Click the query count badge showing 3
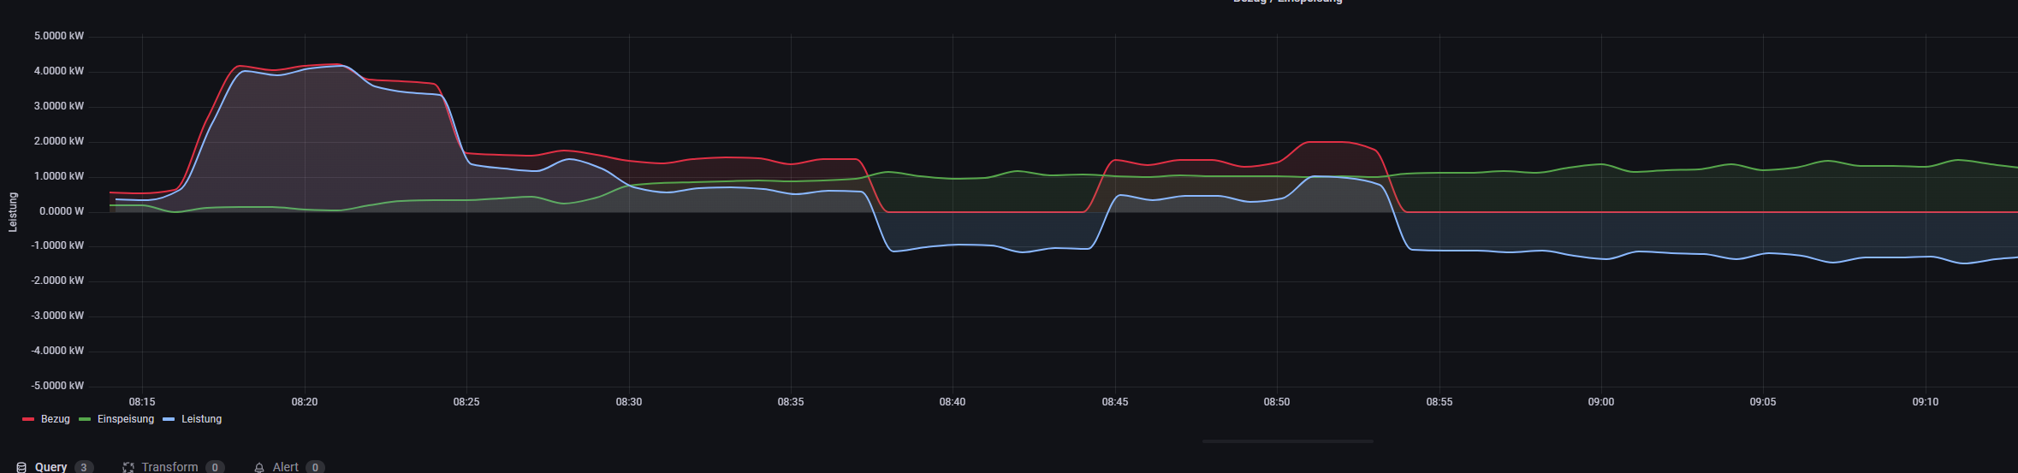2018x473 pixels. tap(84, 467)
